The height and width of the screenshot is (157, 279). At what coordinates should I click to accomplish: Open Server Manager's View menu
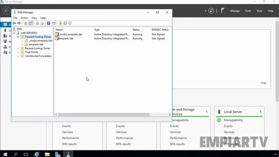(259, 11)
